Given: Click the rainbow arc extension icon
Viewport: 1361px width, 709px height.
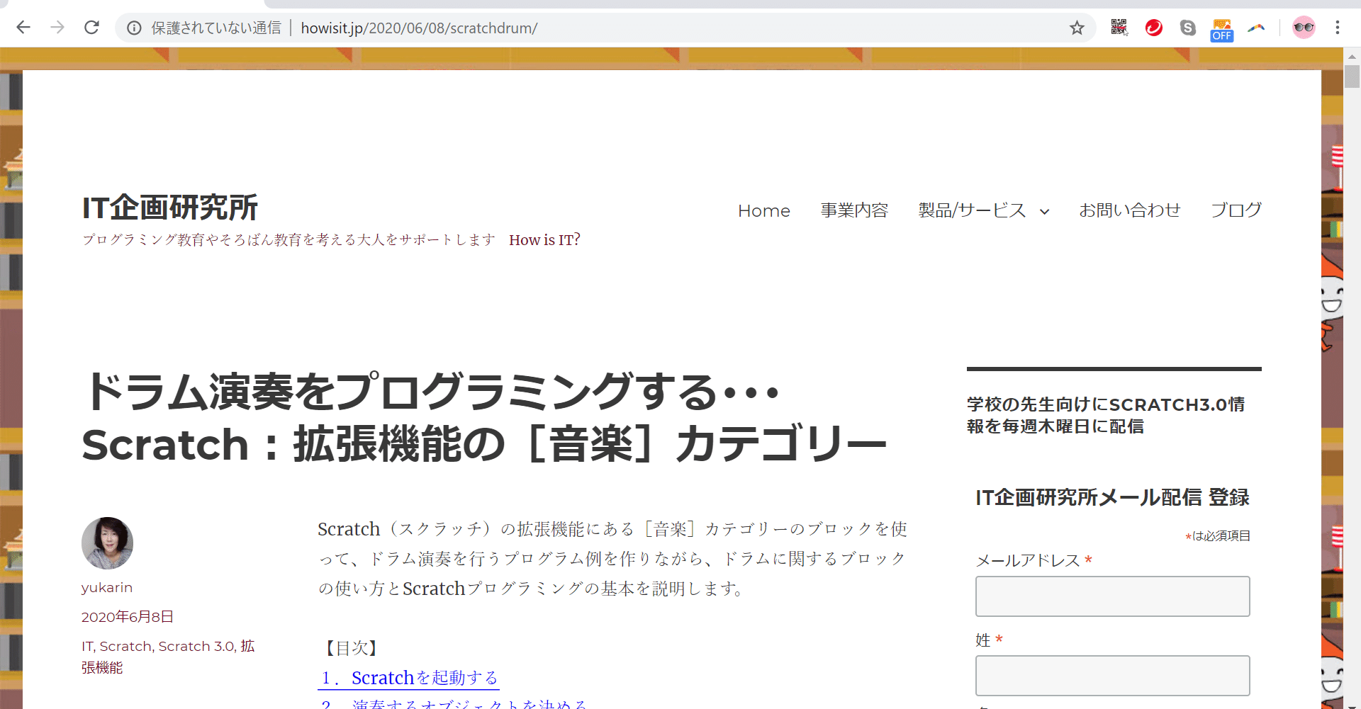Looking at the screenshot, I should pos(1256,28).
